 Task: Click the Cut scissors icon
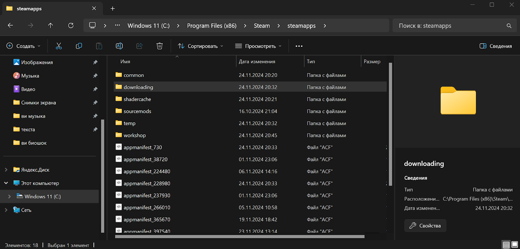pyautogui.click(x=59, y=46)
